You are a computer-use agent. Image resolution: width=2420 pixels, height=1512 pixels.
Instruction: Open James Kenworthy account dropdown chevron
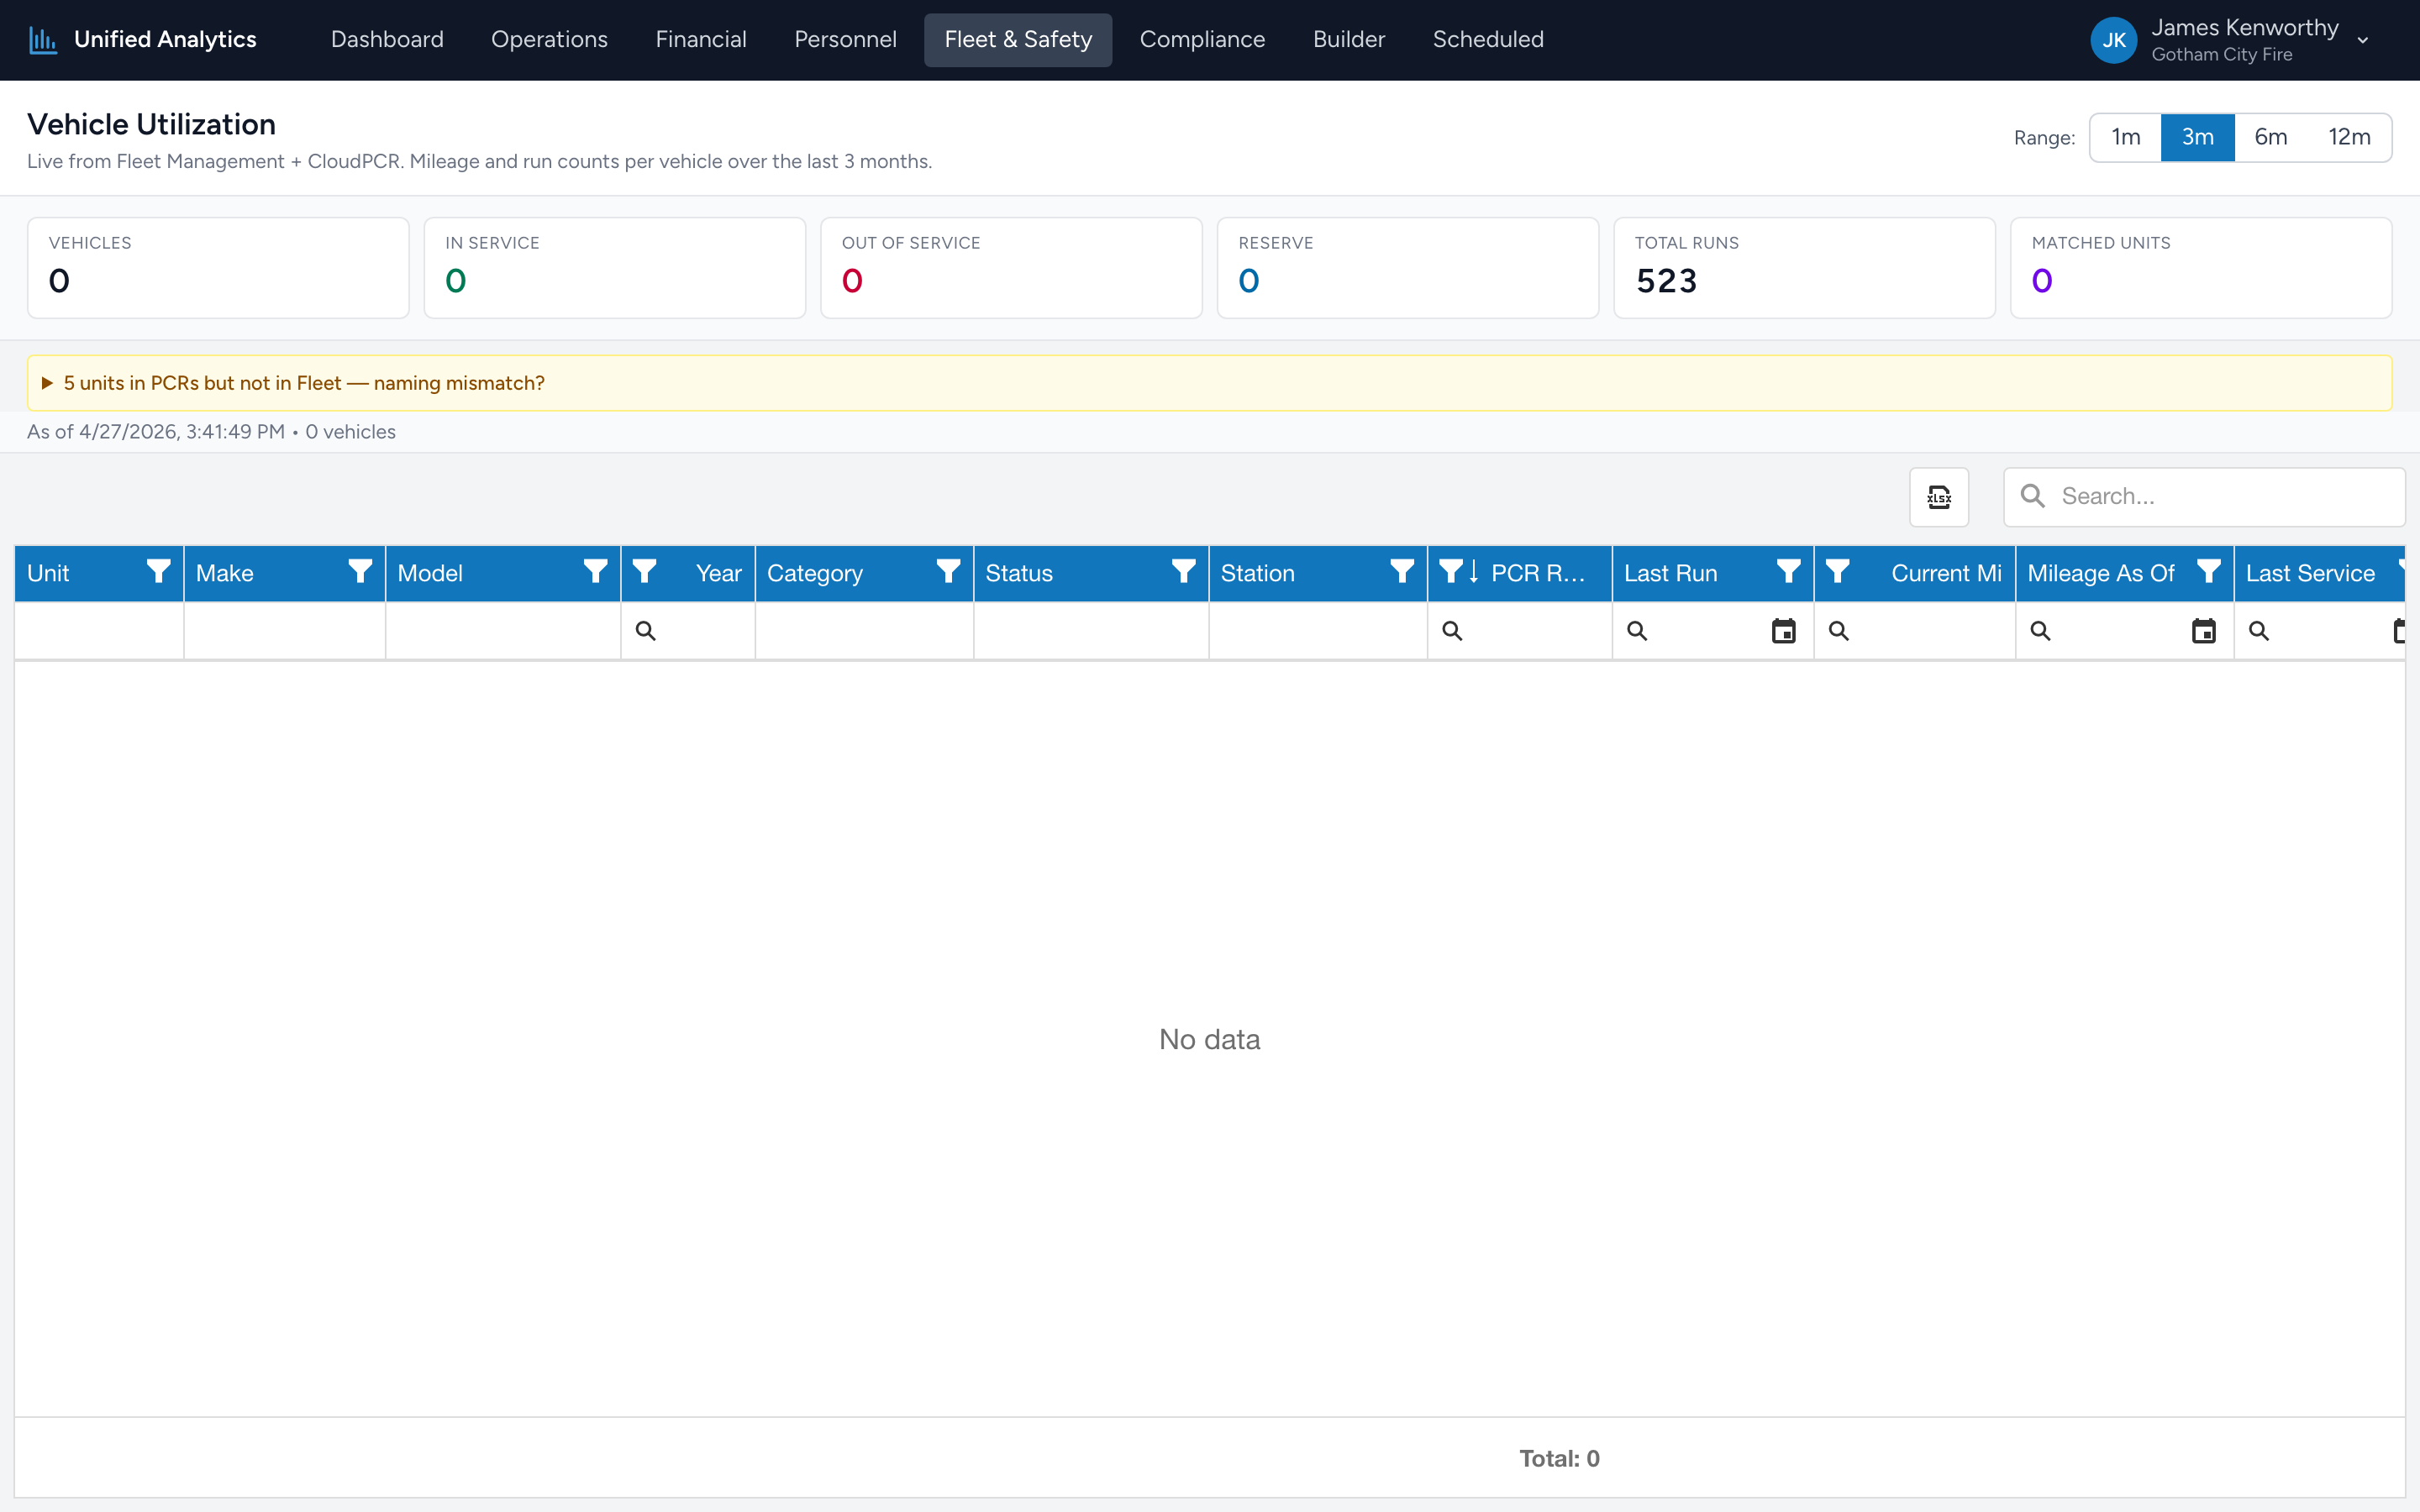click(2363, 41)
